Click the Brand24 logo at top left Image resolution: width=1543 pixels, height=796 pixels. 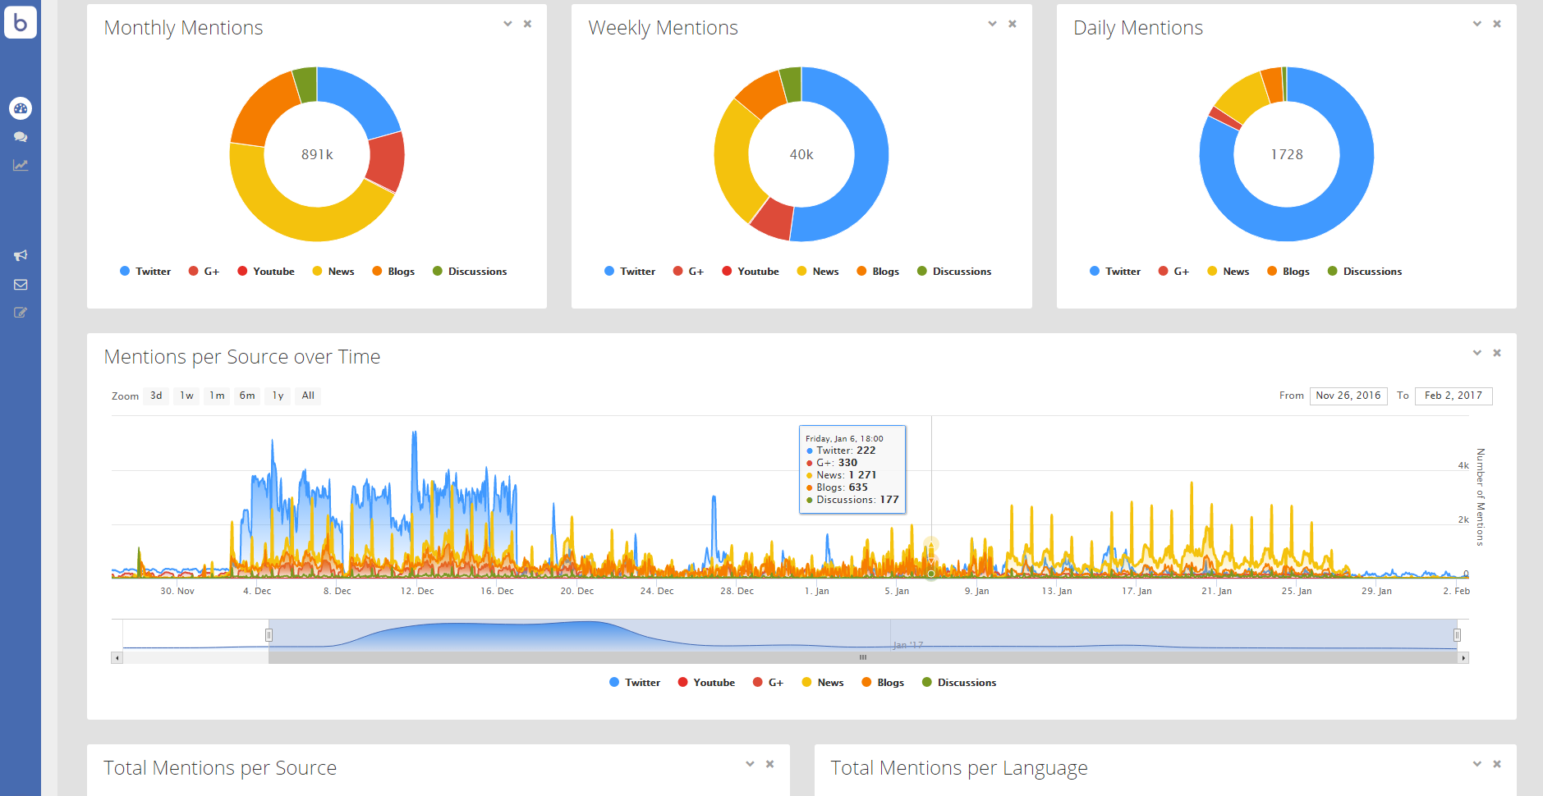click(x=21, y=22)
